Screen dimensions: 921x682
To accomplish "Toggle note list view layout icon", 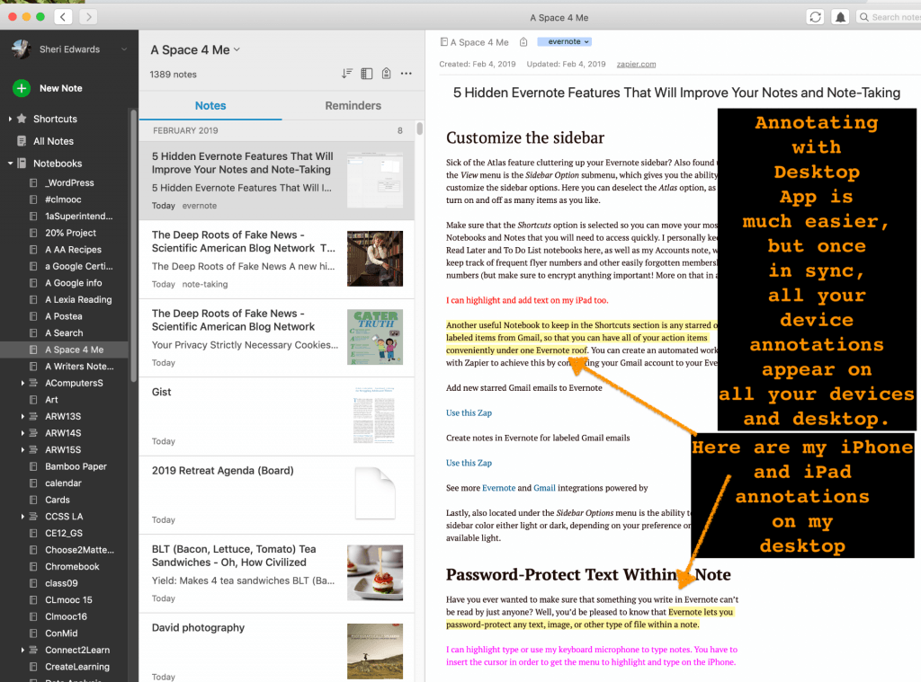I will tap(367, 74).
